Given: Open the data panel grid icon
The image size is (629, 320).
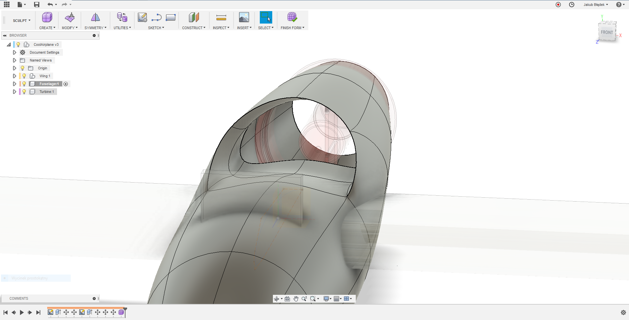Looking at the screenshot, I should tap(7, 5).
